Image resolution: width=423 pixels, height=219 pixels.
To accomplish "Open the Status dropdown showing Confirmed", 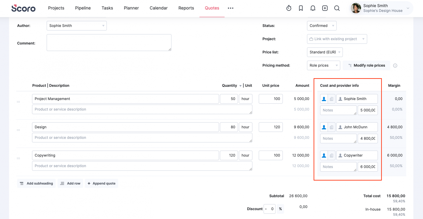I will (322, 26).
